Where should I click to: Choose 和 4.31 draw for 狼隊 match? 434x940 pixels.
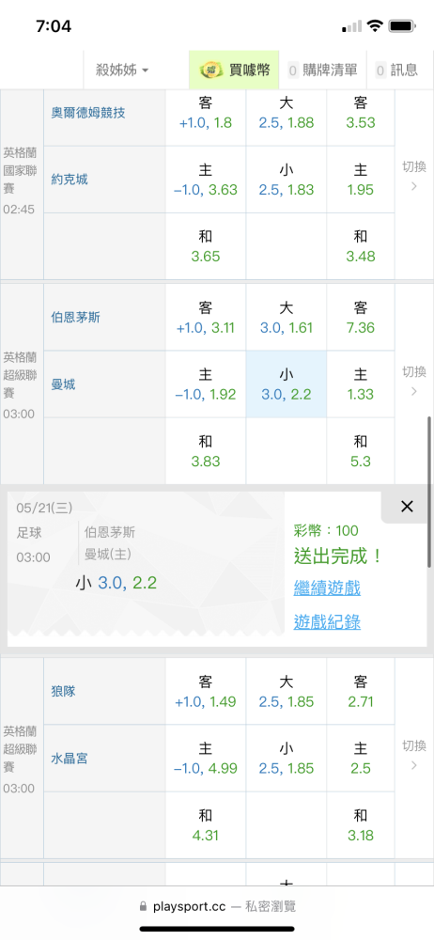click(x=206, y=825)
